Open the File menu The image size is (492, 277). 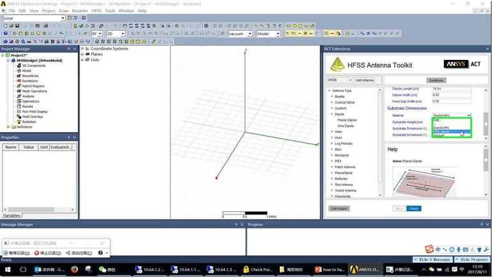pos(12,11)
